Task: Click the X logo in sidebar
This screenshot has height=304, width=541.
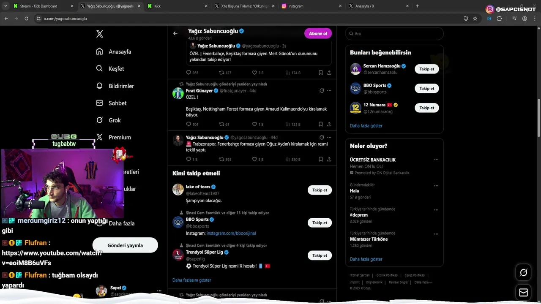Action: tap(100, 34)
